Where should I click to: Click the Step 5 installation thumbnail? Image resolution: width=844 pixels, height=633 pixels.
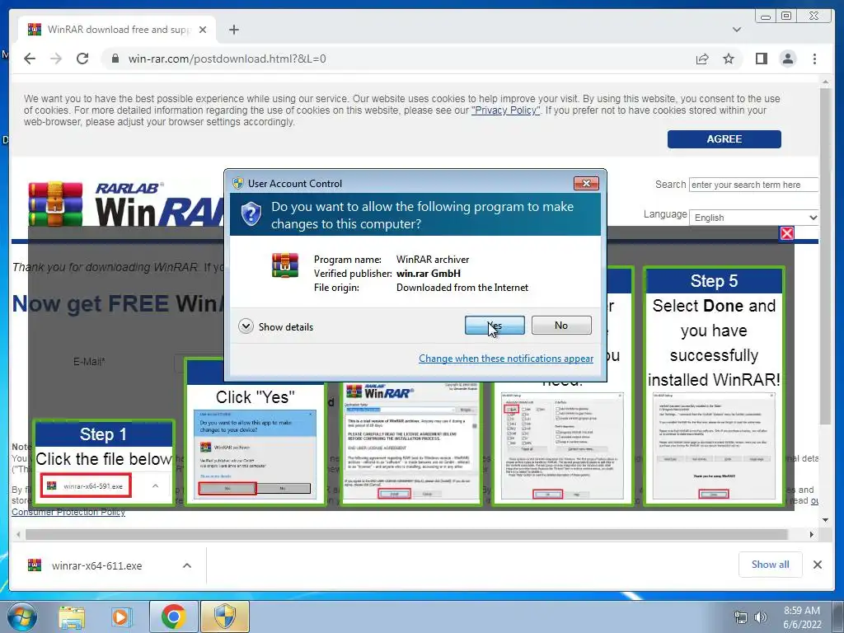(714, 447)
